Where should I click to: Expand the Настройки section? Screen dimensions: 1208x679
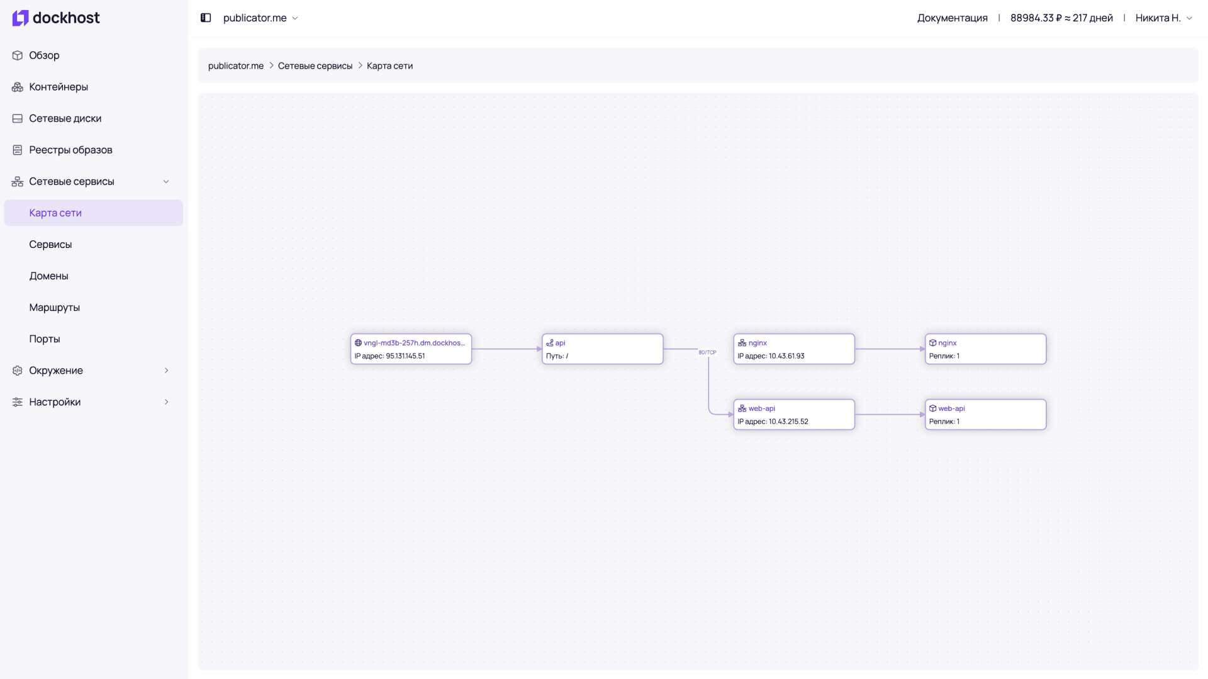point(166,401)
